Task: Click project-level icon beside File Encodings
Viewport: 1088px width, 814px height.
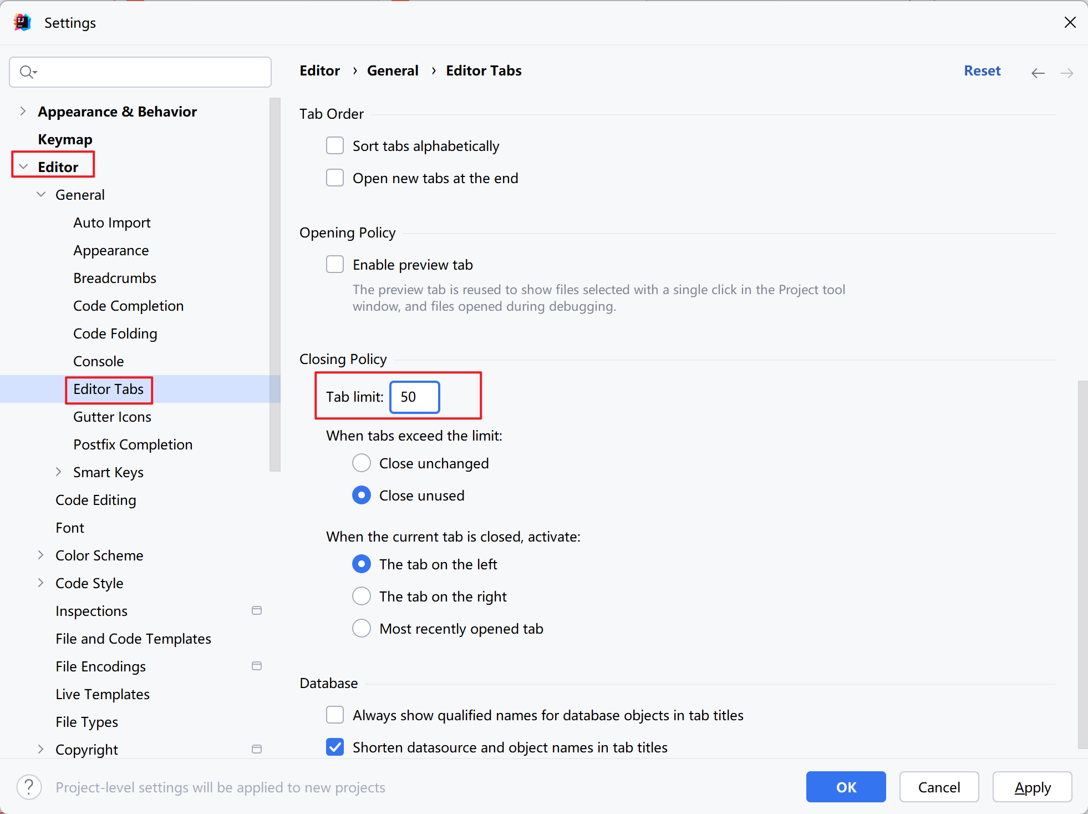Action: (x=256, y=666)
